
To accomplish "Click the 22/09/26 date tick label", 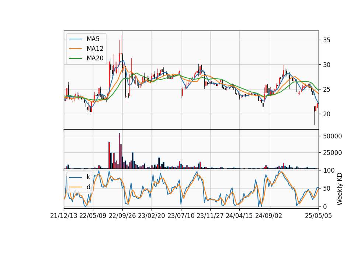I will pyautogui.click(x=122, y=216).
